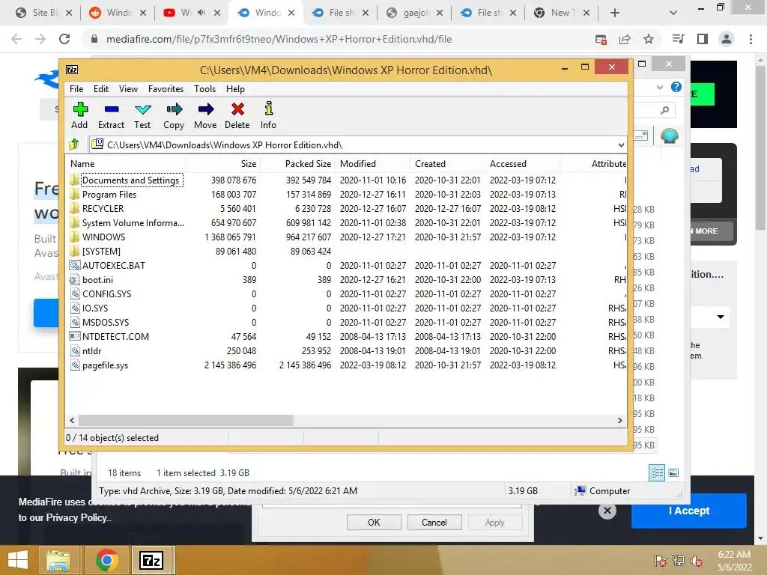Open the 7-Zip address path dropdown
Image resolution: width=767 pixels, height=575 pixels.
(x=621, y=144)
